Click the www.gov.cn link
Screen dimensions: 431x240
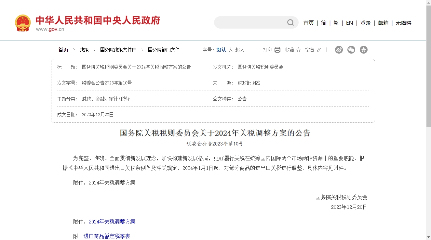(50, 29)
